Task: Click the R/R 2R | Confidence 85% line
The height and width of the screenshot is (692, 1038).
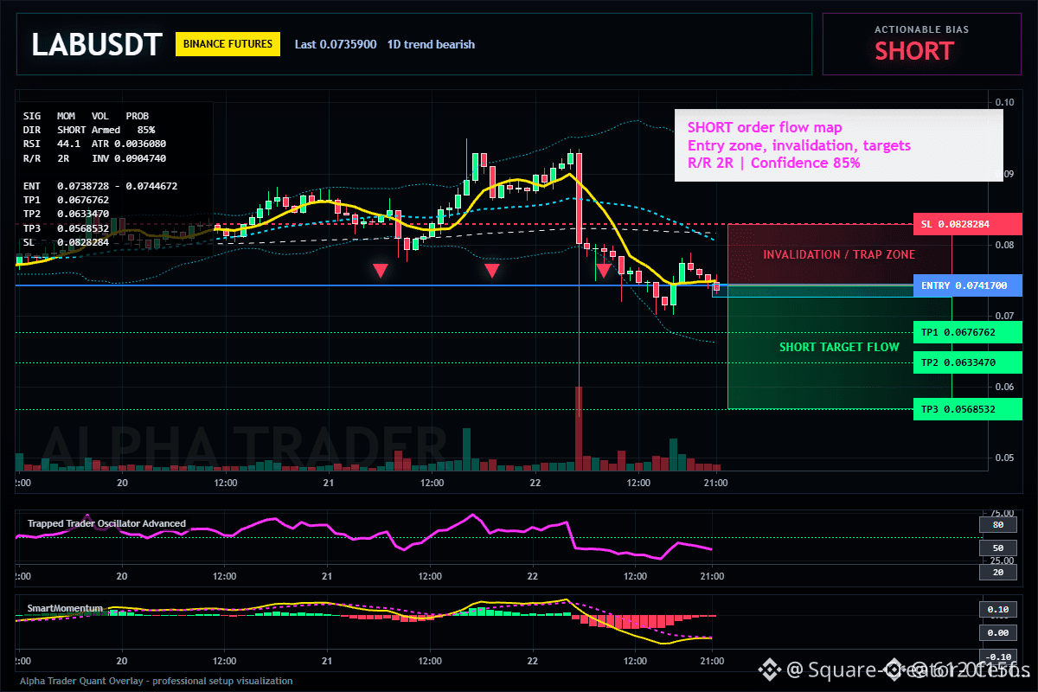Action: pyautogui.click(x=774, y=163)
